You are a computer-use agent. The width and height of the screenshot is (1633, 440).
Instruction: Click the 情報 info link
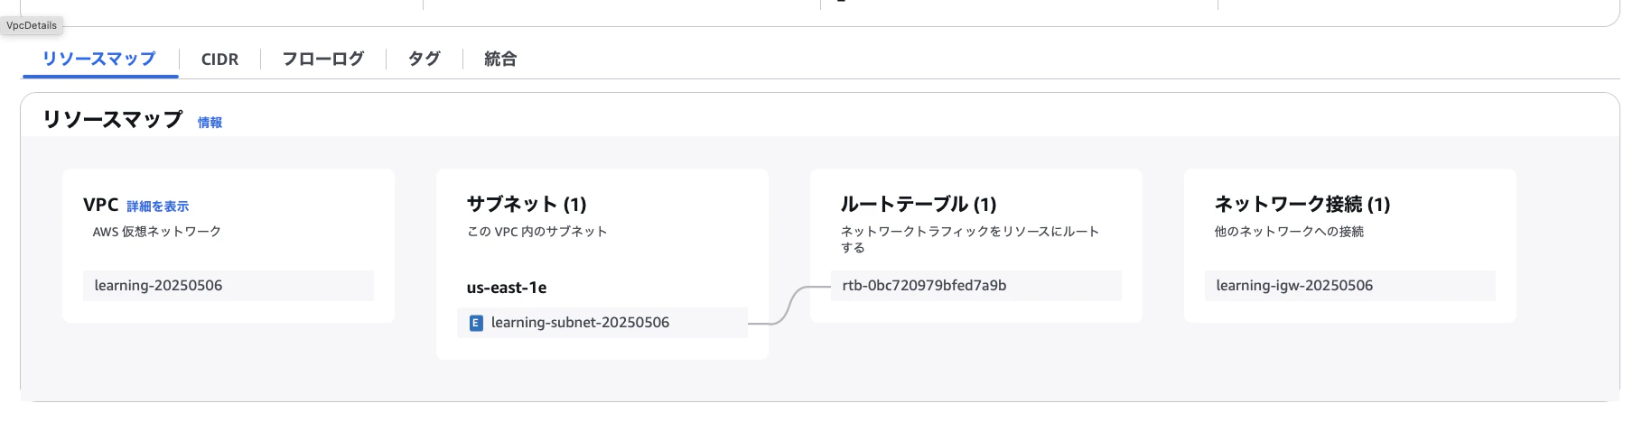click(x=210, y=123)
